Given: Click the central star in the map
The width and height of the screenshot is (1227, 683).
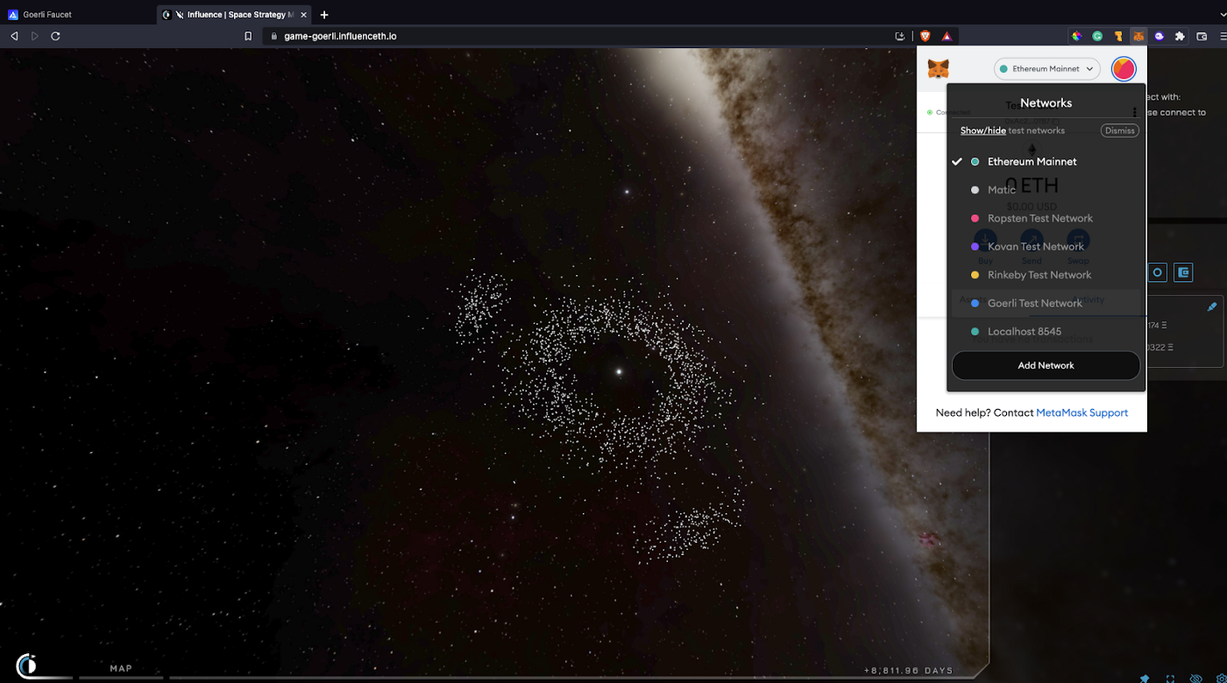Looking at the screenshot, I should coord(619,371).
